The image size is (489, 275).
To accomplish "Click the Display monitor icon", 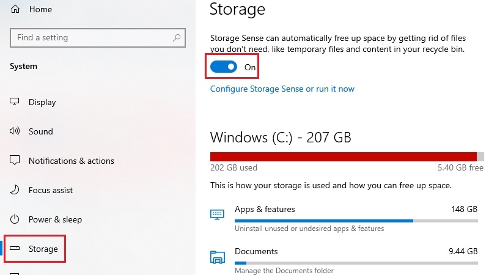I will [14, 101].
